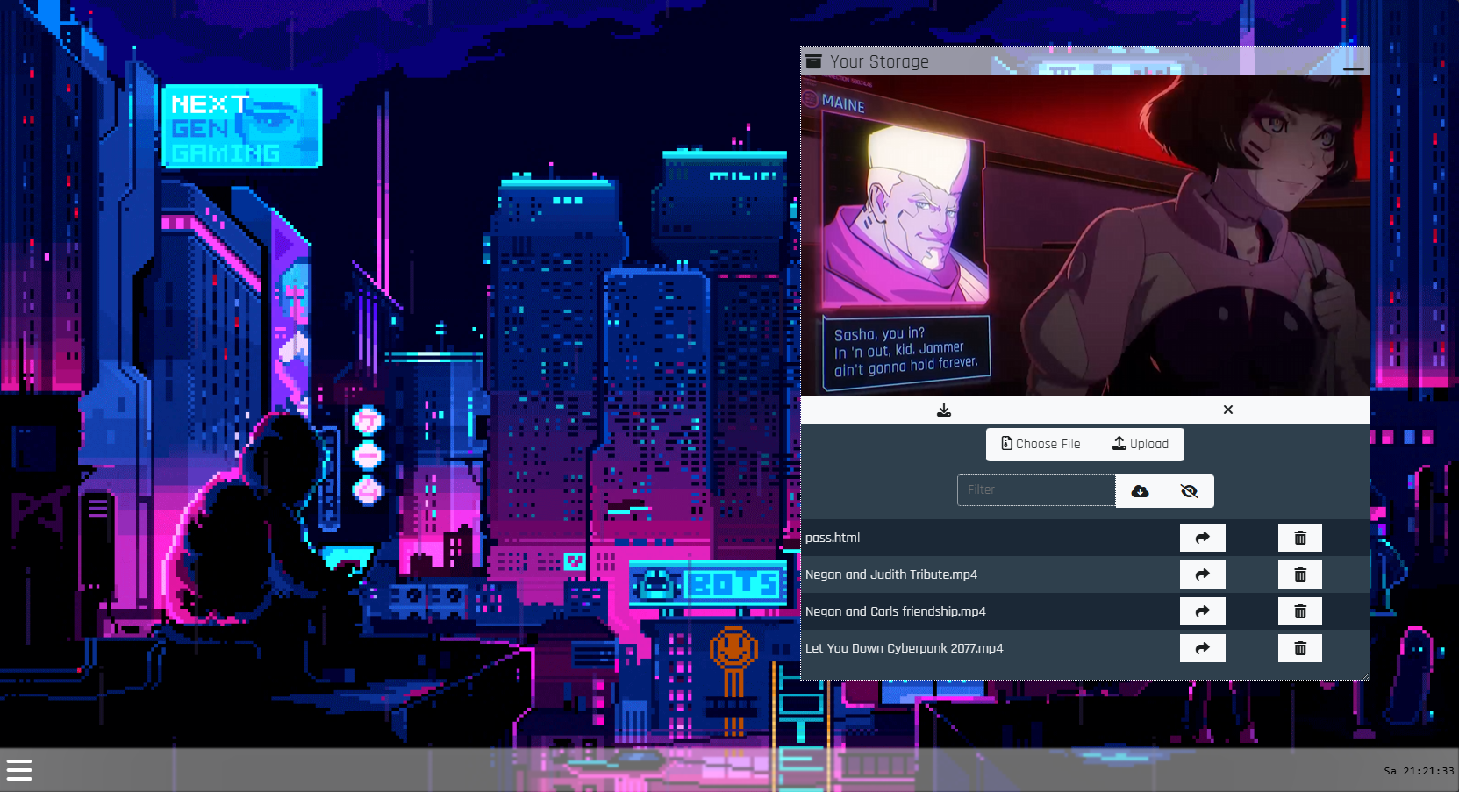Viewport: 1459px width, 792px height.
Task: Open the pass.html file entry
Action: 833,538
